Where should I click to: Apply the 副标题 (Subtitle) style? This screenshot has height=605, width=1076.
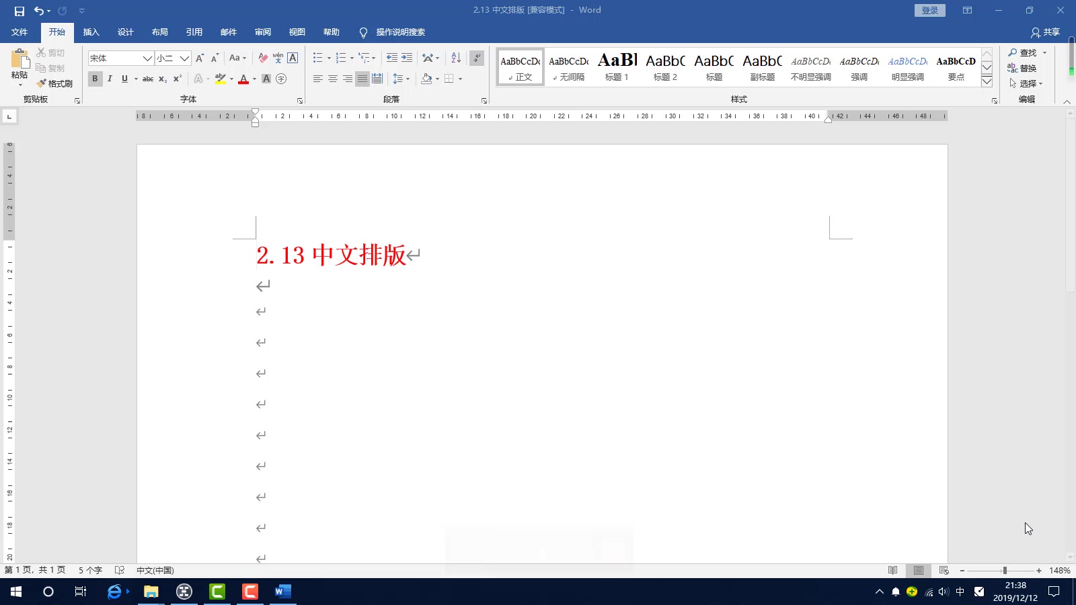(x=762, y=67)
